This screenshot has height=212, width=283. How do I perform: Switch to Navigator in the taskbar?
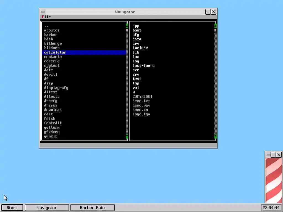pos(47,208)
